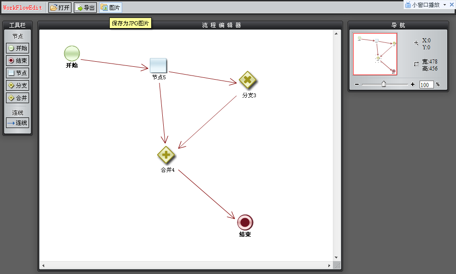Click the position crosshair icon near X:0

coord(416,43)
